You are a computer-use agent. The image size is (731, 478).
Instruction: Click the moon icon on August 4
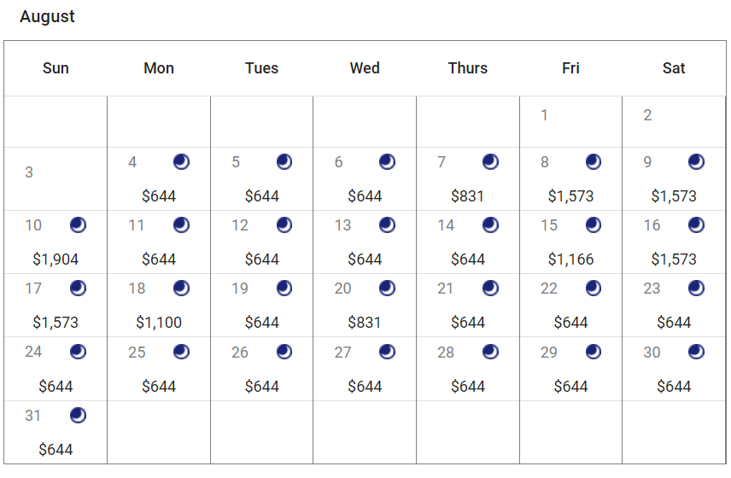coord(181,162)
